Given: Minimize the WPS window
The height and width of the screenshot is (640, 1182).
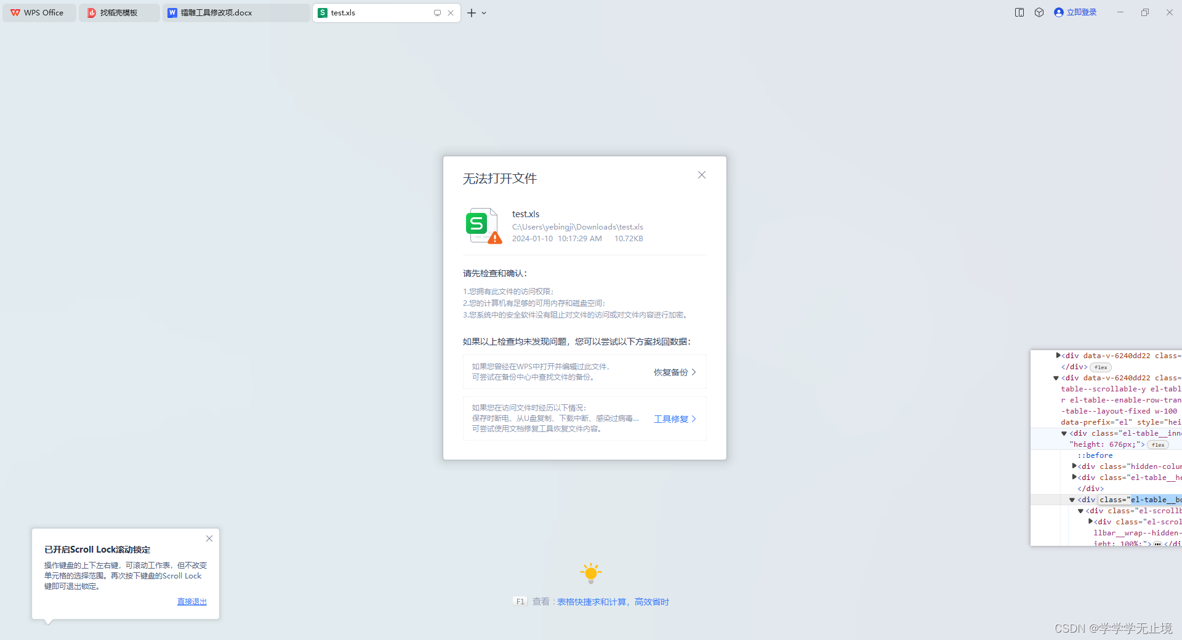Looking at the screenshot, I should [1120, 12].
